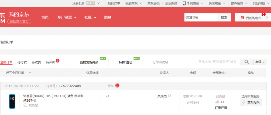Click the mobile phone icon beside 手机京东
The height and width of the screenshot is (115, 271).
[x=184, y=3]
